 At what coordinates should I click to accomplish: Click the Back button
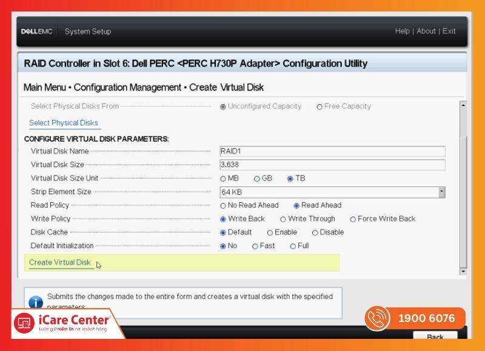[x=435, y=335]
